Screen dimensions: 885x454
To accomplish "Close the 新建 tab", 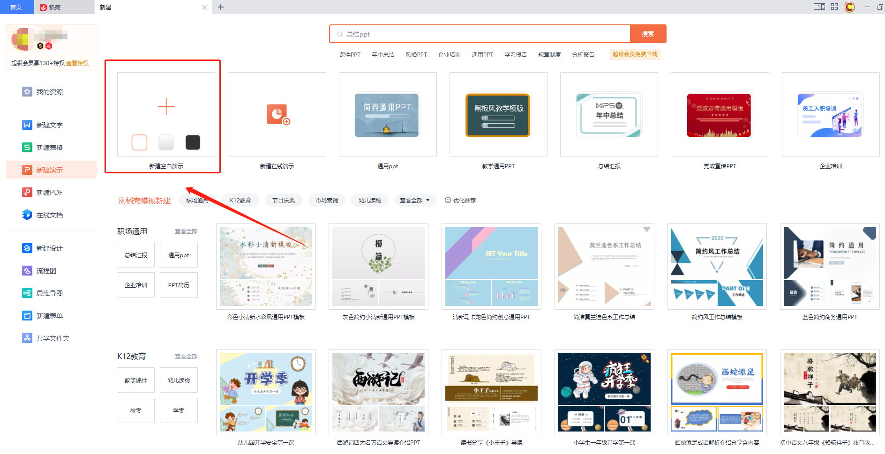I will (205, 7).
